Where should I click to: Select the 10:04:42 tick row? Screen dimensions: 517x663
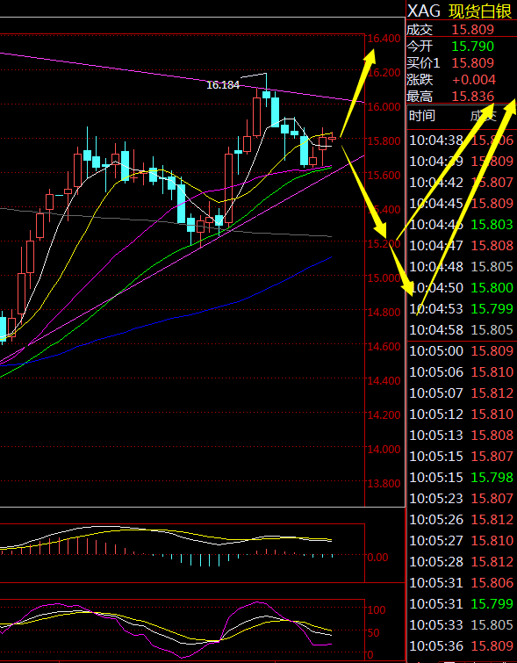point(461,183)
